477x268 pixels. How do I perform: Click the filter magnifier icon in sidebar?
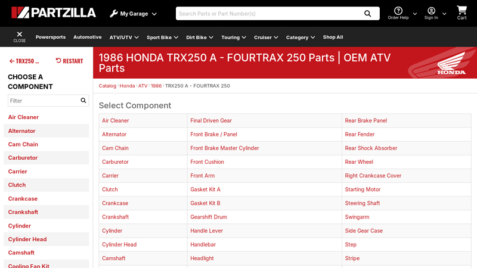(x=83, y=101)
